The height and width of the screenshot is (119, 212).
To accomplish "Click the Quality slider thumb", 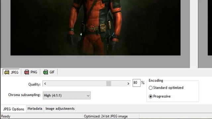I will click(x=109, y=84).
